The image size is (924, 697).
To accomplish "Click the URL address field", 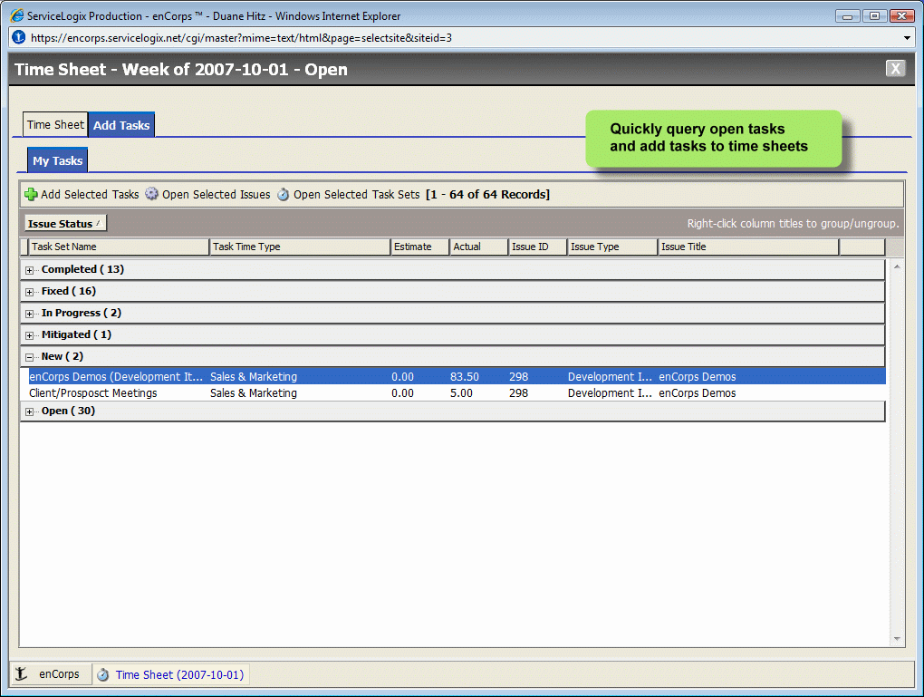I will 463,38.
